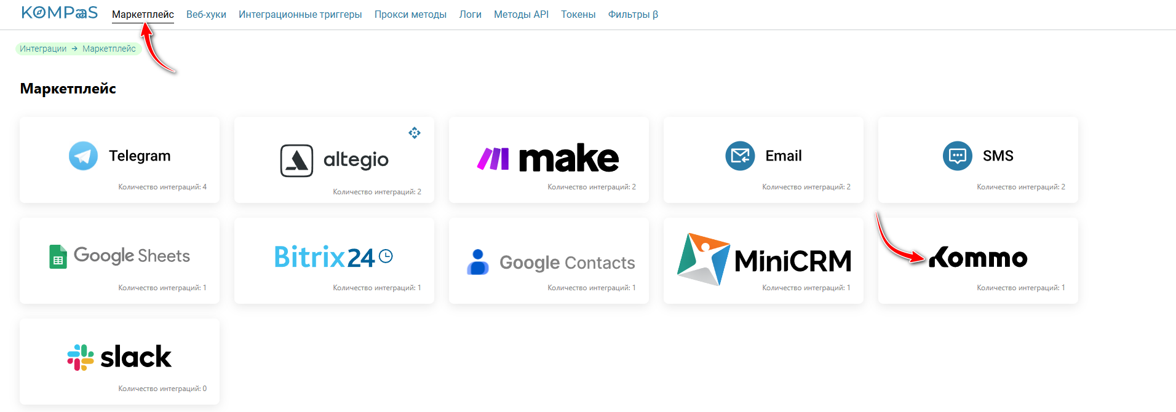Click Google Sheets' 'Количество интеграций: 1' text
Viewport: 1176px width, 412px height.
162,288
